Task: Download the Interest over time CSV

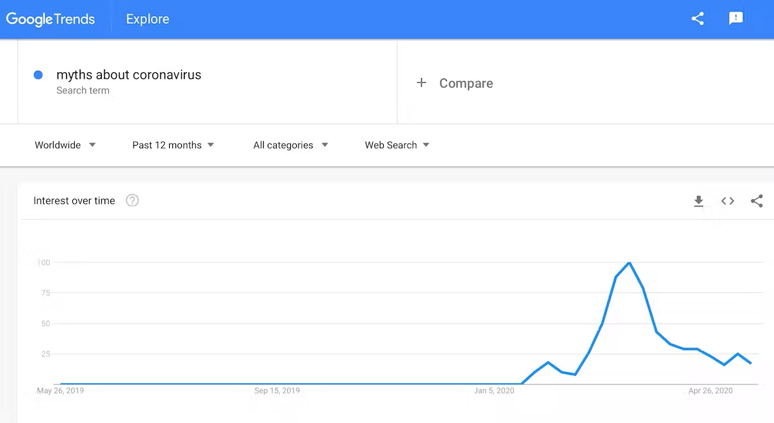Action: coord(699,201)
